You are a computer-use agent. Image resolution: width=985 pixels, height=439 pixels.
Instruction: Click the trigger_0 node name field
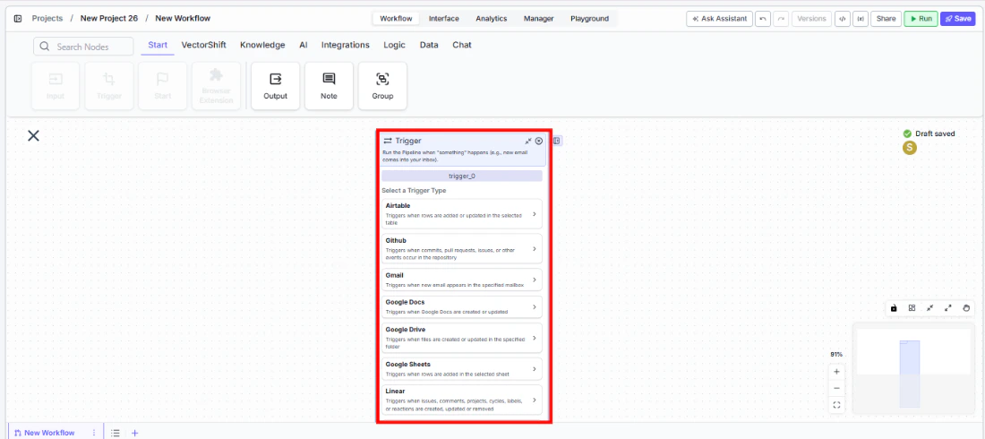[x=462, y=176]
